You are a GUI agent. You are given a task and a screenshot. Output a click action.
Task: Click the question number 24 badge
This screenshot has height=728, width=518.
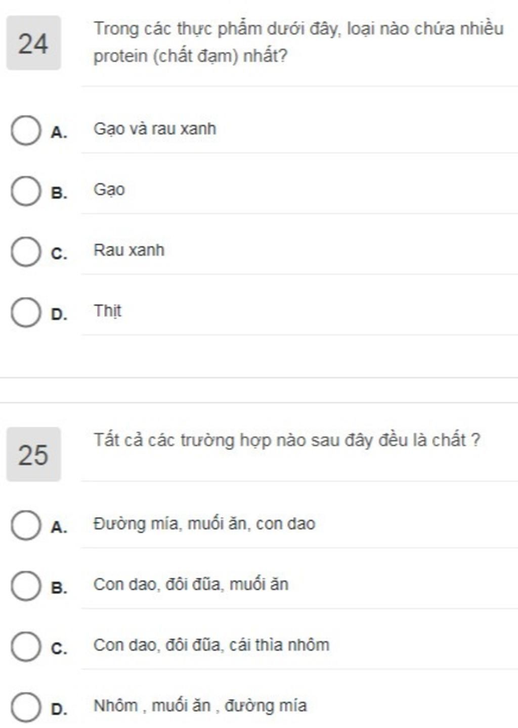(33, 43)
